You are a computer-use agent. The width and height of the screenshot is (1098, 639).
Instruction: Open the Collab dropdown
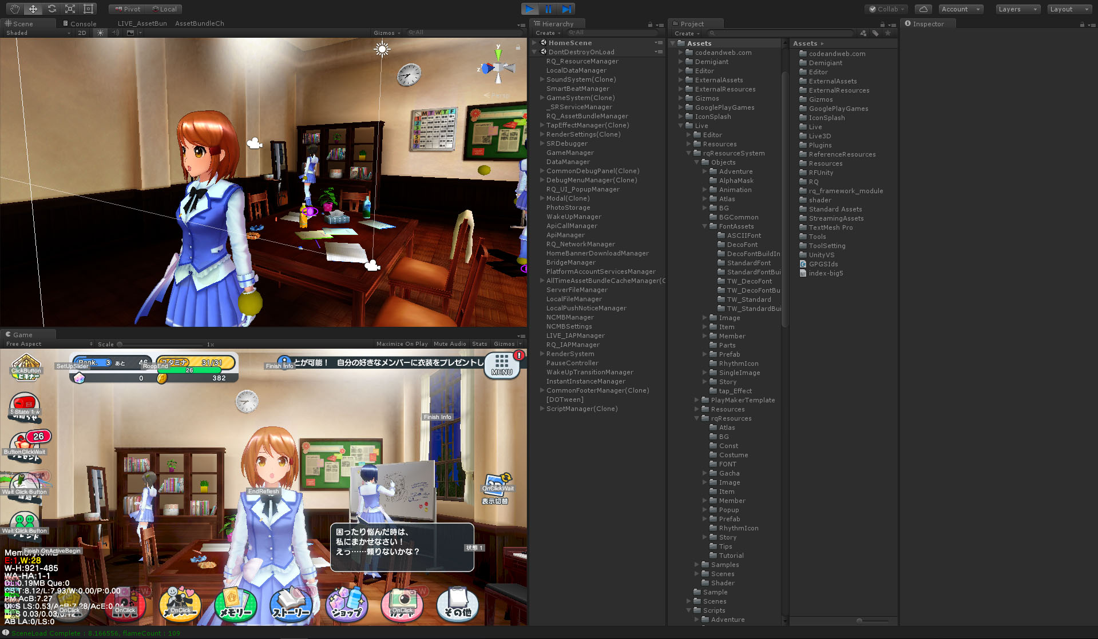point(886,9)
